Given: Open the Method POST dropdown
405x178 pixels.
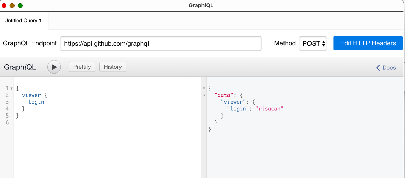Looking at the screenshot, I should 313,44.
